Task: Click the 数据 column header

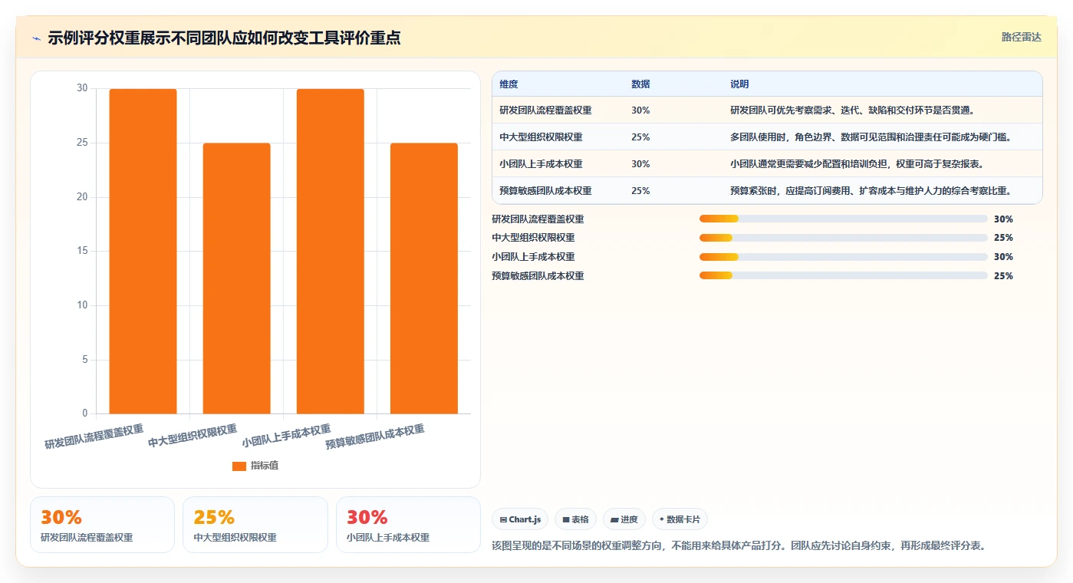Action: [640, 84]
